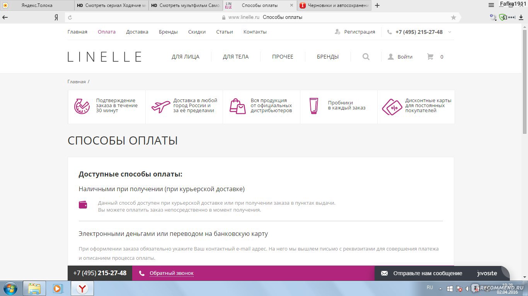Click the tube samples icon

click(x=314, y=106)
